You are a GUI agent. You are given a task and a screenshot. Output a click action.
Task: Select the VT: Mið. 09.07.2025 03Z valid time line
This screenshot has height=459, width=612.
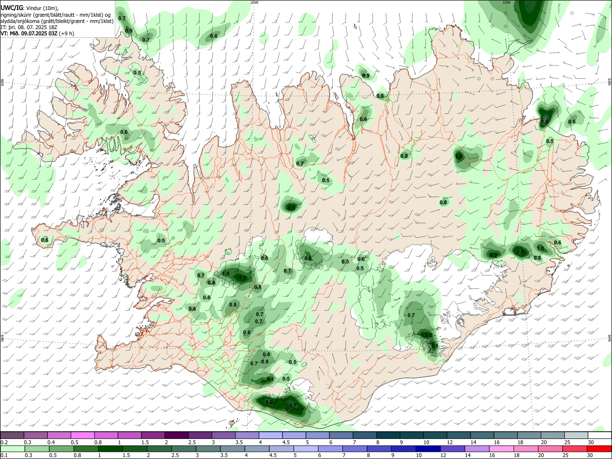(x=37, y=33)
